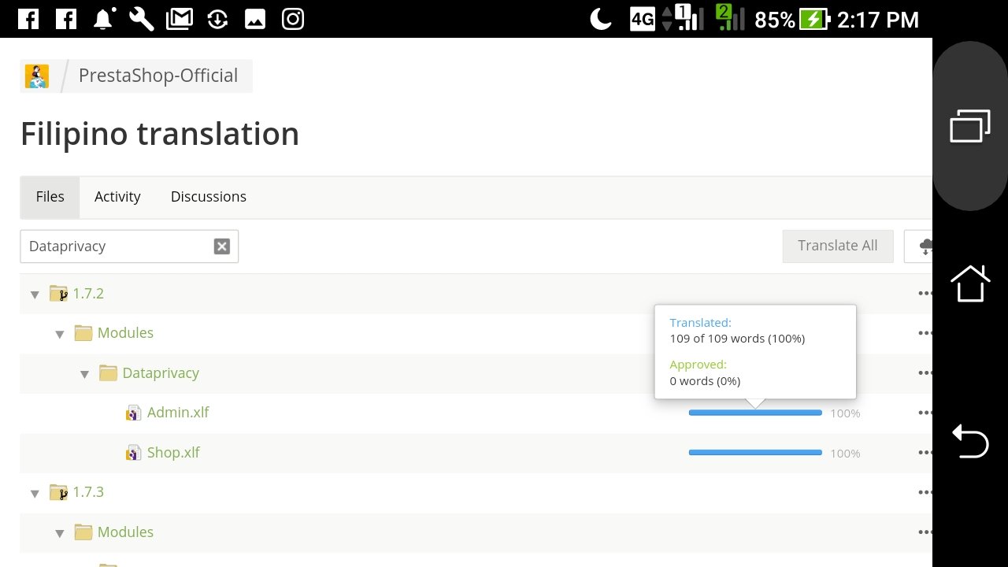Click the Shop.xlf progress bar
1008x567 pixels.
(x=755, y=453)
